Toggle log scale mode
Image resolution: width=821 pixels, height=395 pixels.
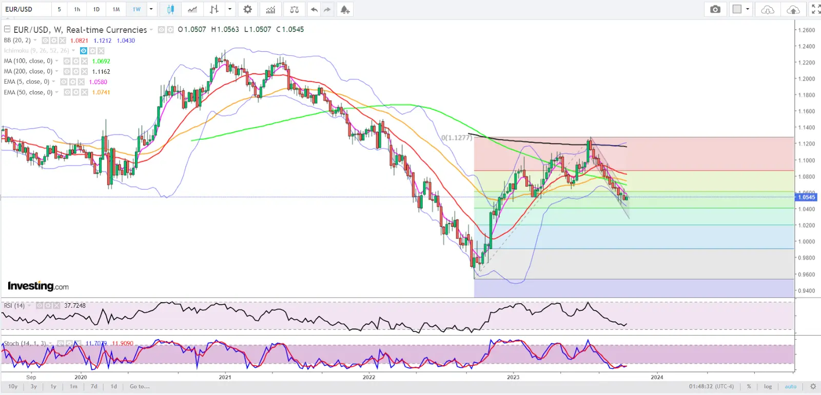pos(768,386)
